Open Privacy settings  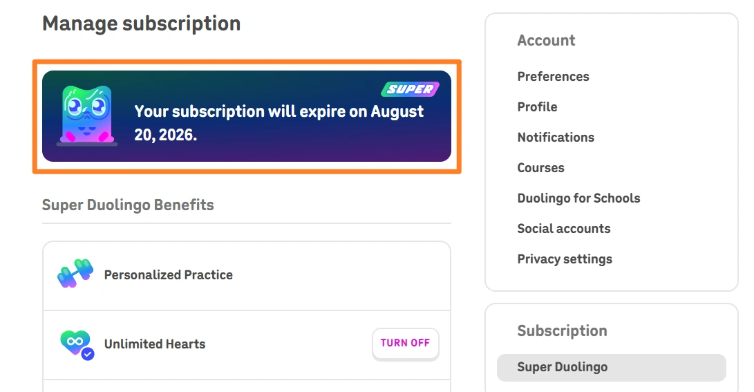pyautogui.click(x=565, y=259)
